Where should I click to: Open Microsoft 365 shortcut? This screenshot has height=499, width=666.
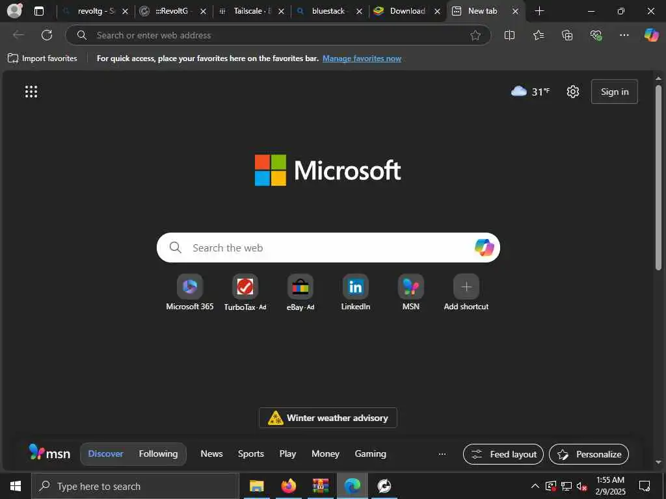[x=190, y=293]
